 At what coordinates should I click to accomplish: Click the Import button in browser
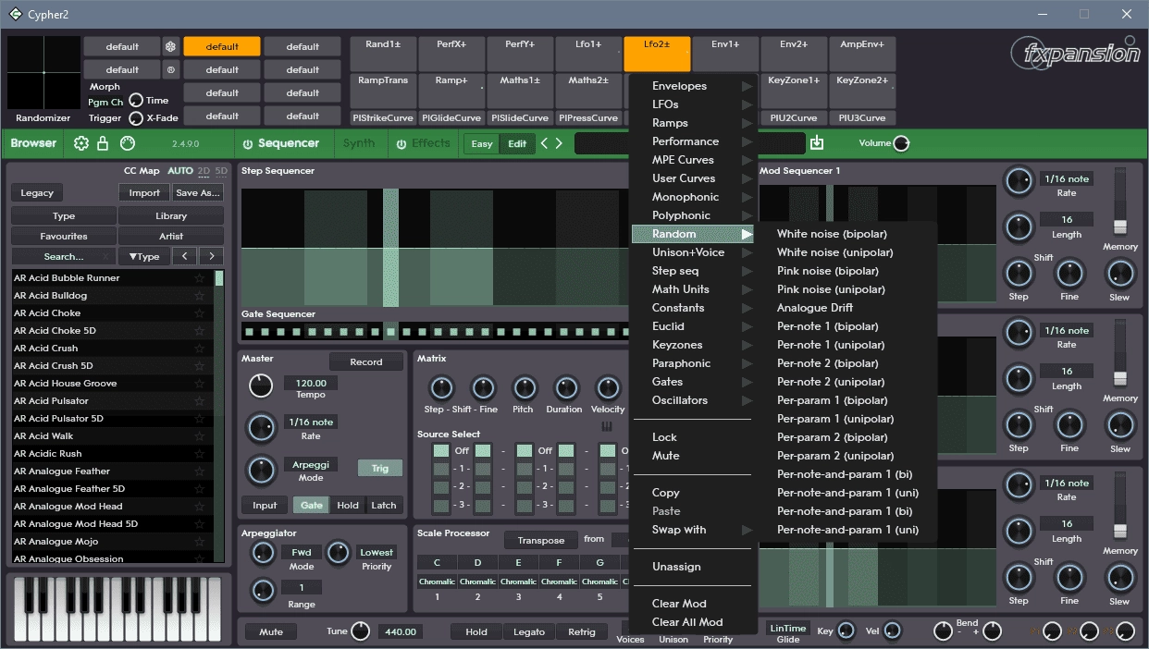click(x=144, y=193)
